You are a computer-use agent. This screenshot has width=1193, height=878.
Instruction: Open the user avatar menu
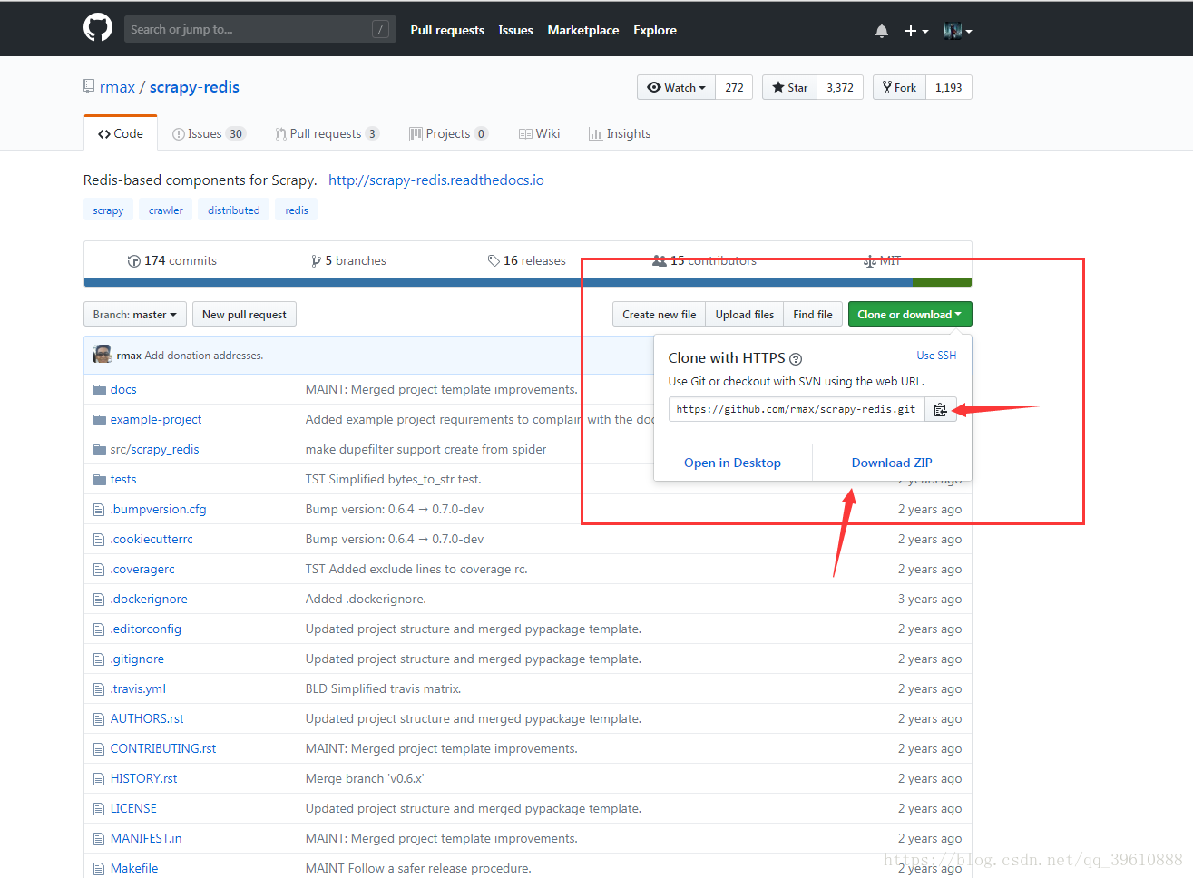point(957,31)
